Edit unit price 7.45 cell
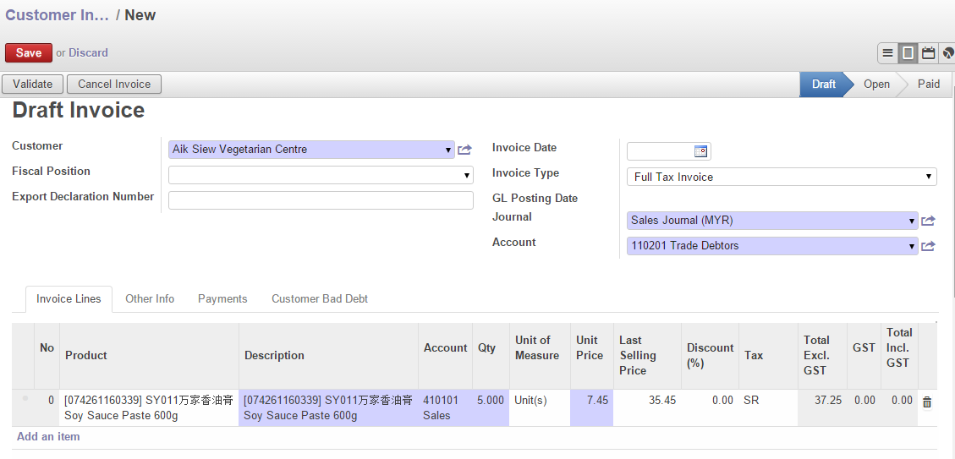The image size is (955, 459). coord(592,408)
